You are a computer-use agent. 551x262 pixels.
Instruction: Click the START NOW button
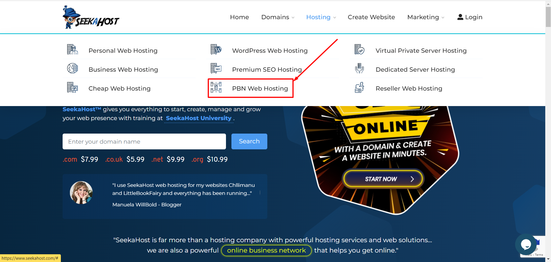tap(383, 179)
